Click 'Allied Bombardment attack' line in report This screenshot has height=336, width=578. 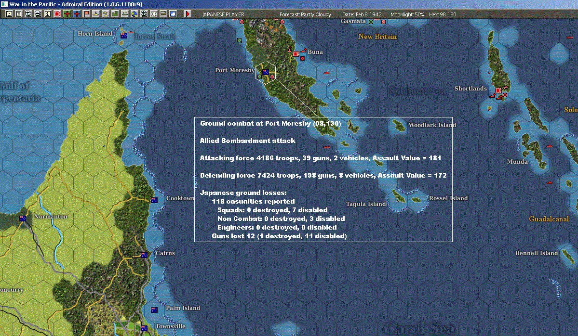pyautogui.click(x=247, y=141)
